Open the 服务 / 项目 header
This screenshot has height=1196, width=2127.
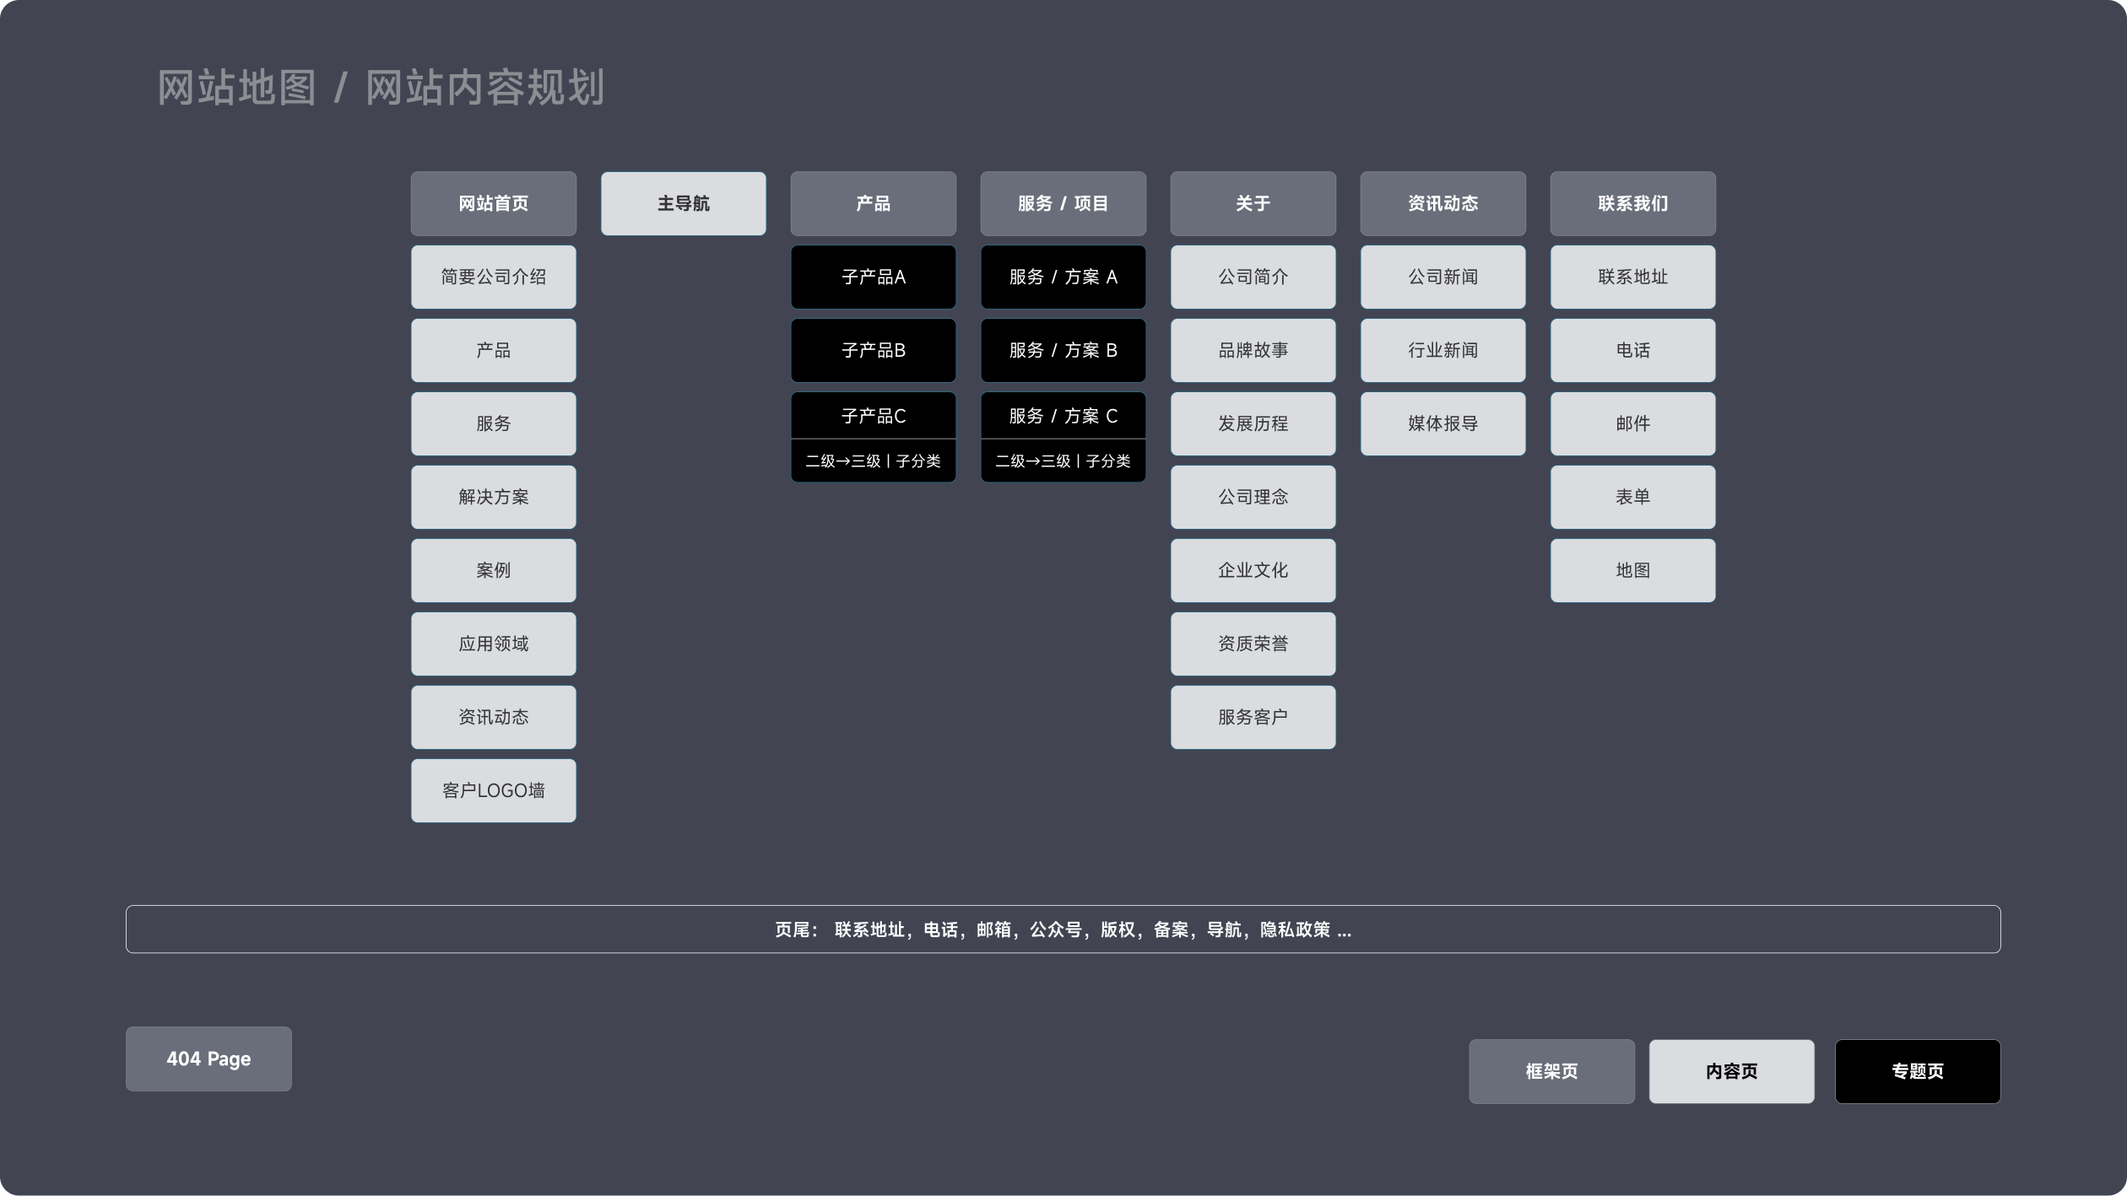point(1063,203)
